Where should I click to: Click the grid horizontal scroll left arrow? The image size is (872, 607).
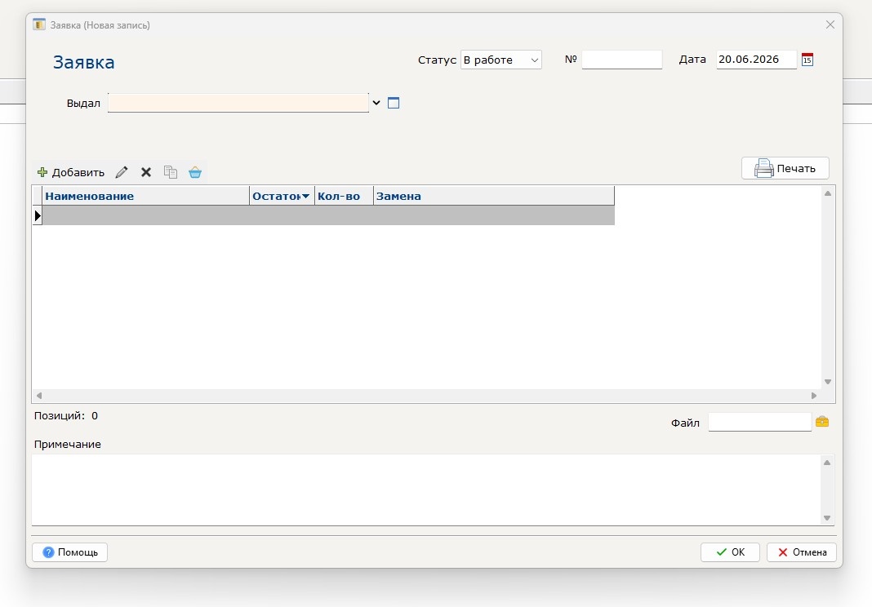[x=39, y=396]
